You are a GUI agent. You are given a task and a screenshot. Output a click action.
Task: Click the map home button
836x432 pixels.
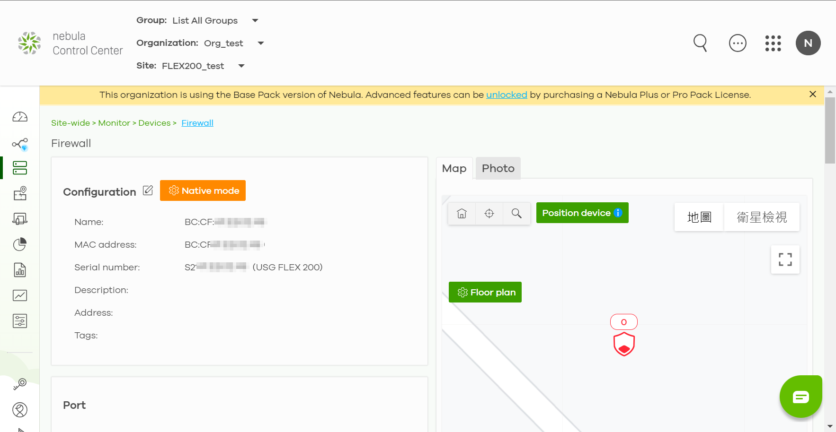[462, 214]
